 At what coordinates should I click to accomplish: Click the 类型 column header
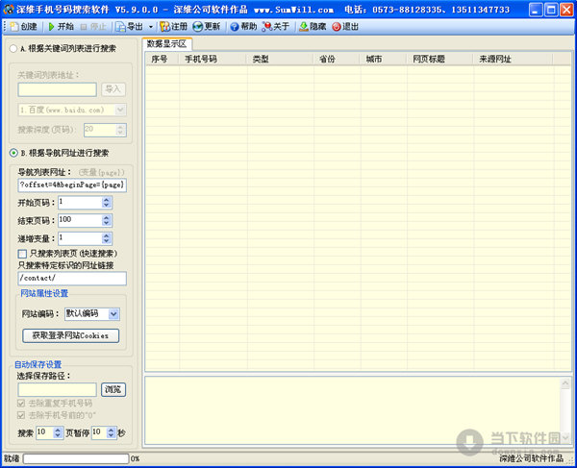click(280, 60)
